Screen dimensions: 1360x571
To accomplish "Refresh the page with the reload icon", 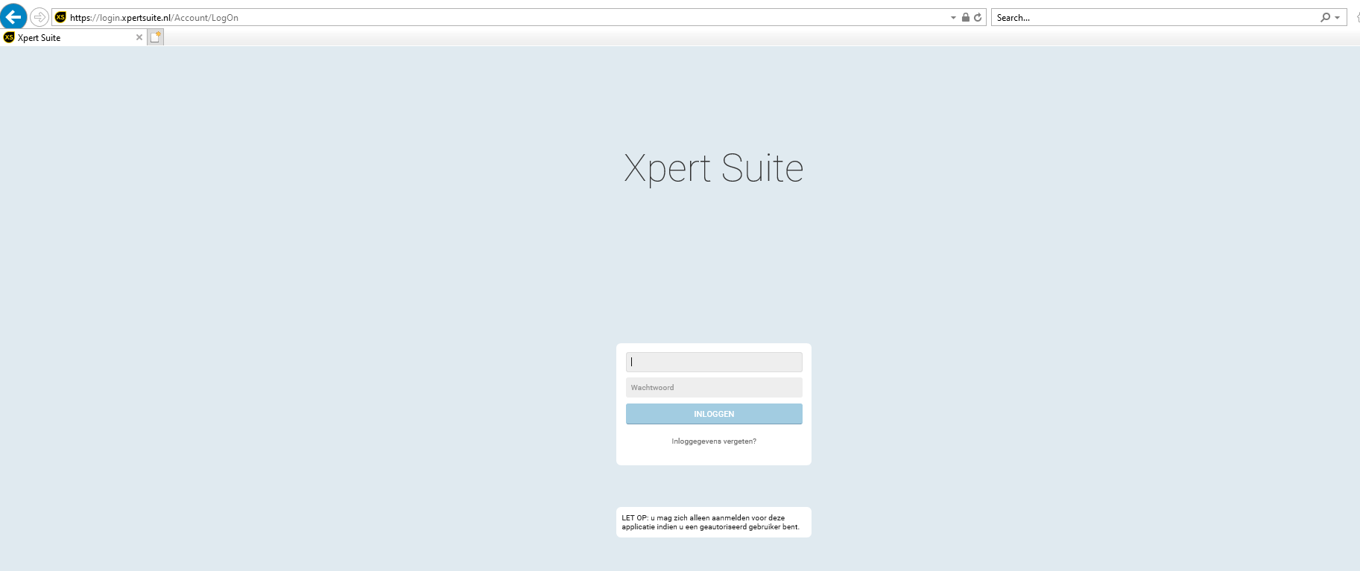I will [978, 17].
